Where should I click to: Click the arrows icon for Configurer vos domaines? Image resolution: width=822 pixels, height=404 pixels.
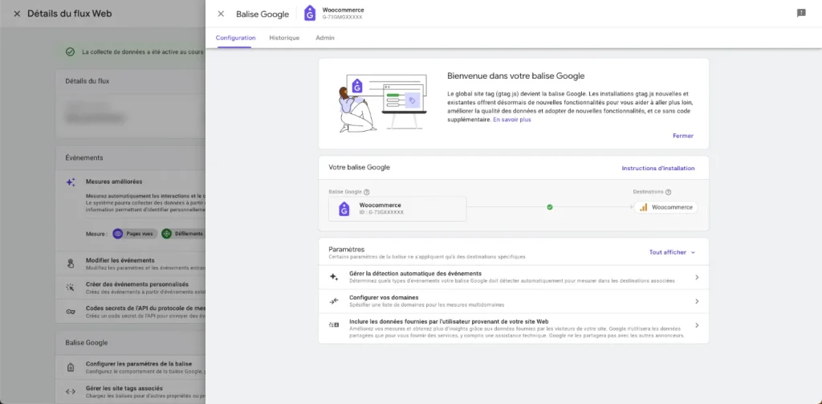pos(333,301)
